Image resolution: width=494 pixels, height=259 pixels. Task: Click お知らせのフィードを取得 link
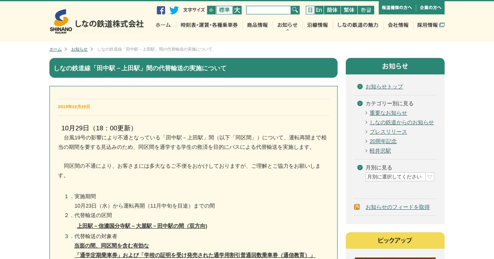click(x=398, y=207)
